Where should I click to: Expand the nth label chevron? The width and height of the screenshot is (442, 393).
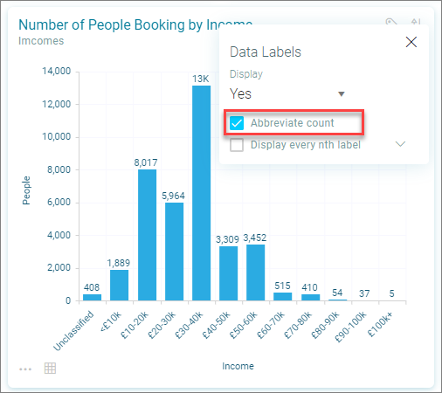(400, 144)
